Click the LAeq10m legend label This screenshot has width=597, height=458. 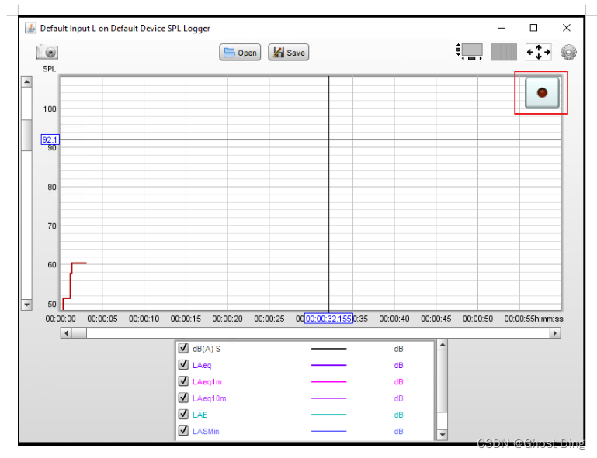coord(210,398)
